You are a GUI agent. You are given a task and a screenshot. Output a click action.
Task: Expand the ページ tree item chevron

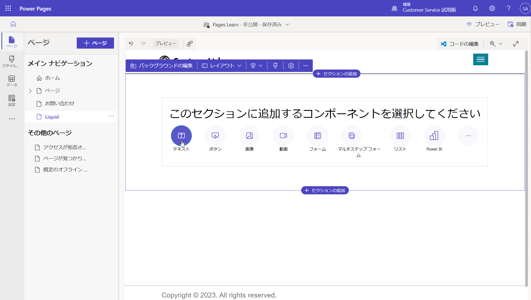[30, 91]
